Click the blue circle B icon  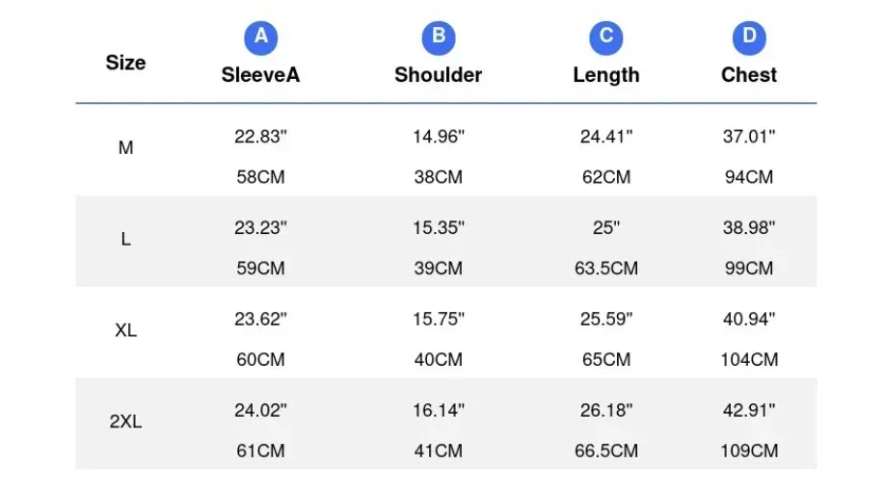pos(438,38)
